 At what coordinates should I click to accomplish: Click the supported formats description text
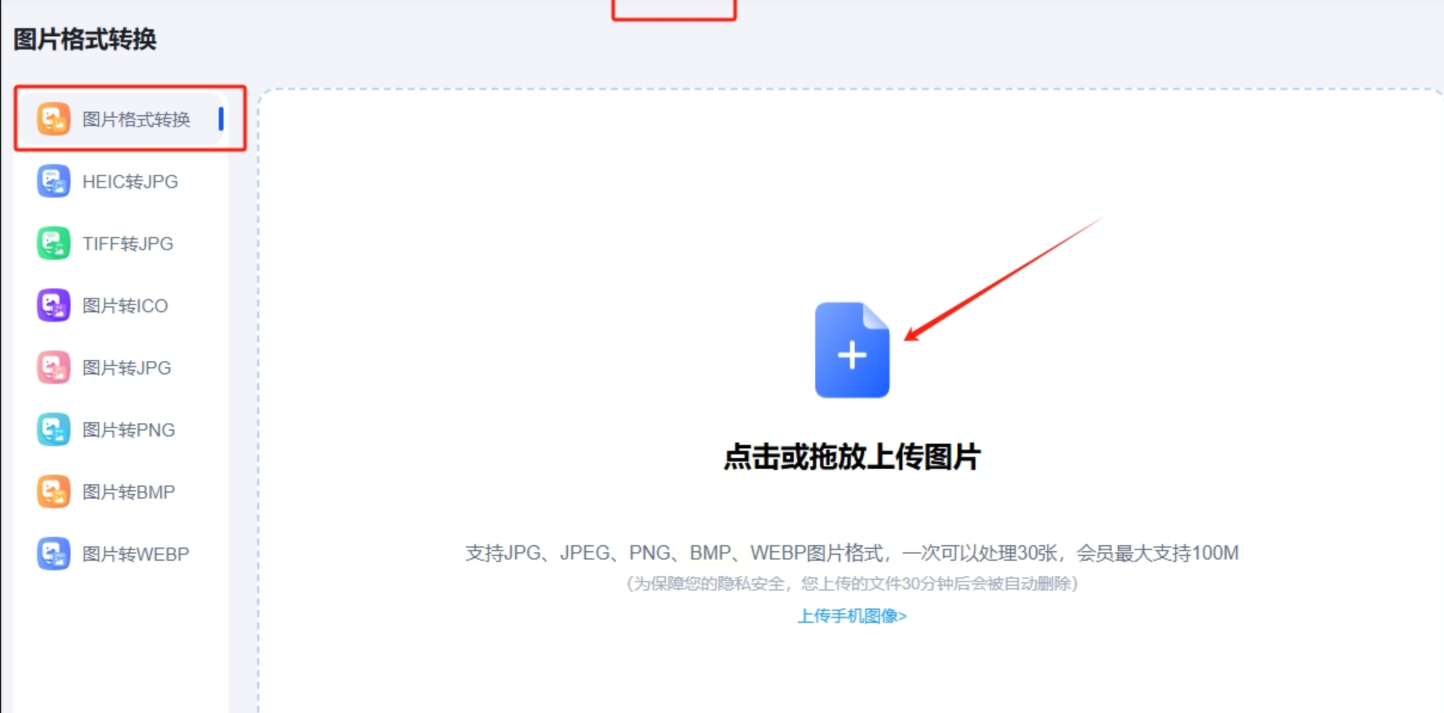pyautogui.click(x=852, y=553)
